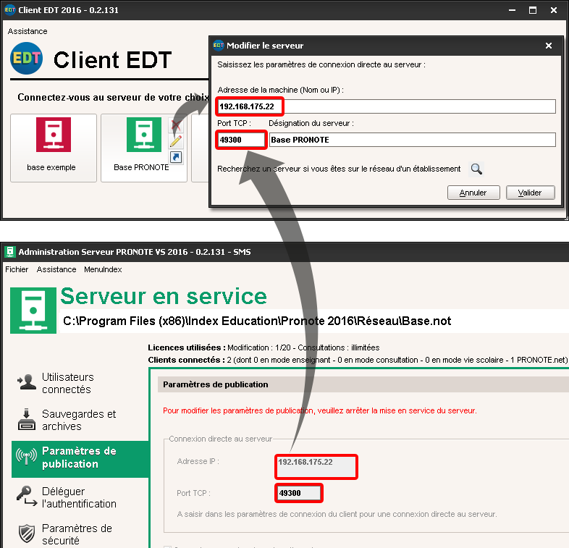Open Assistance menu in Client EDT window
569x548 pixels.
point(28,31)
